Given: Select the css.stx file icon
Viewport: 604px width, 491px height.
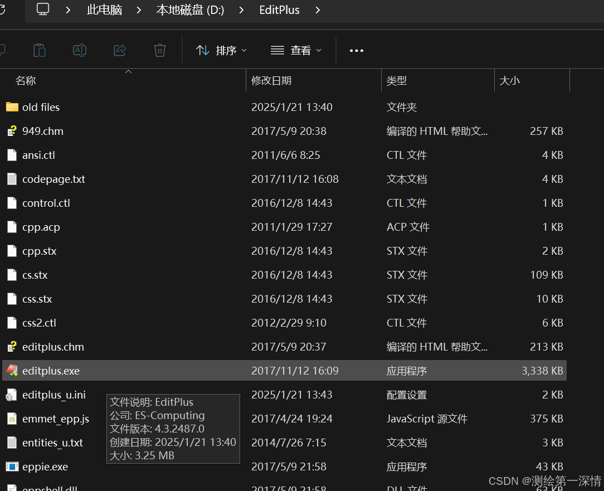Looking at the screenshot, I should coord(12,299).
